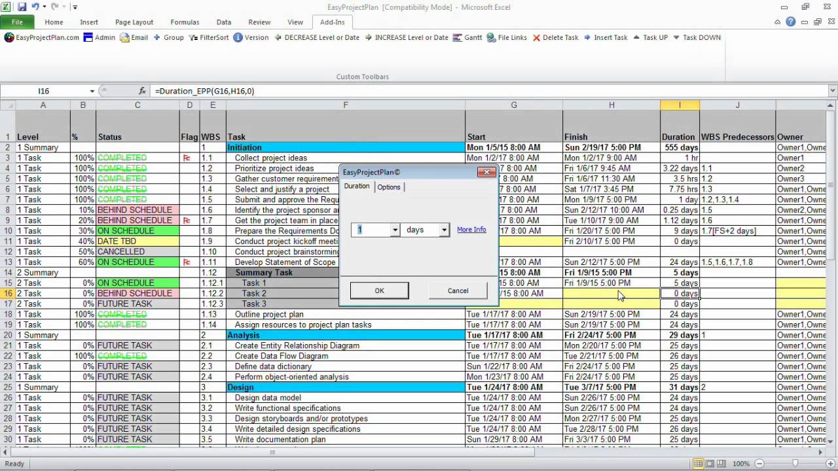Click Insert Task in toolbar

pos(605,37)
